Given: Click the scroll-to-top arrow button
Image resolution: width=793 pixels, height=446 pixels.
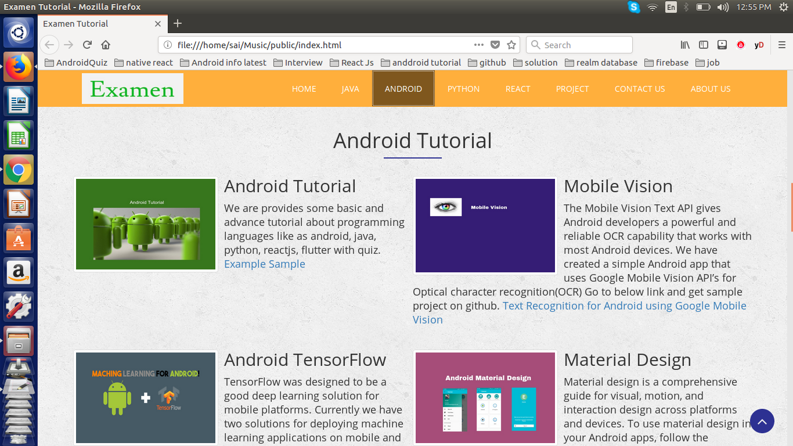Looking at the screenshot, I should click(762, 421).
